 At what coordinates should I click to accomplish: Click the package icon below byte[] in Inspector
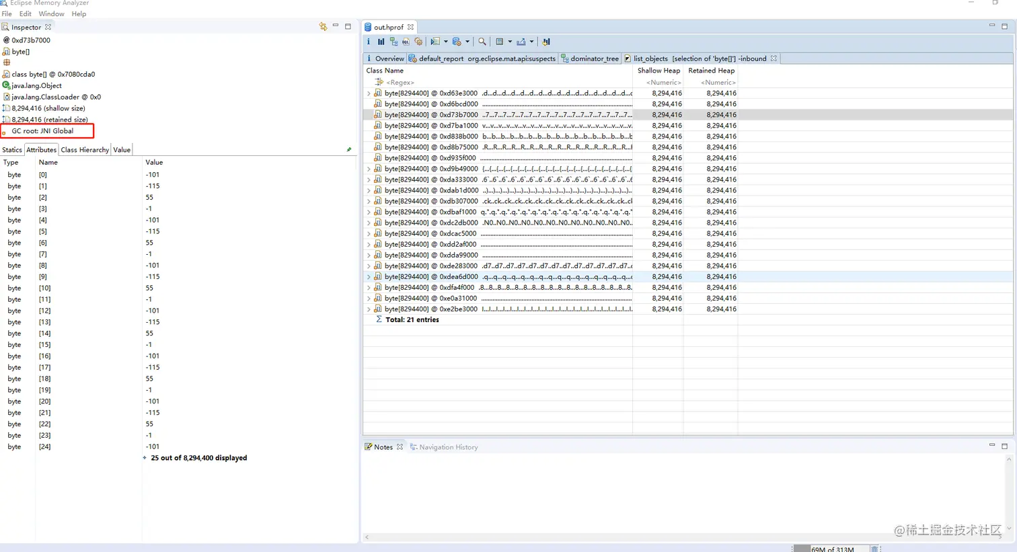7,63
